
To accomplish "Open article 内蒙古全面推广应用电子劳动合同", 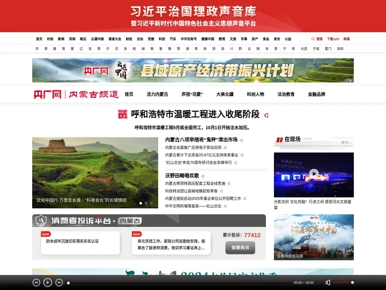I will pos(193,148).
